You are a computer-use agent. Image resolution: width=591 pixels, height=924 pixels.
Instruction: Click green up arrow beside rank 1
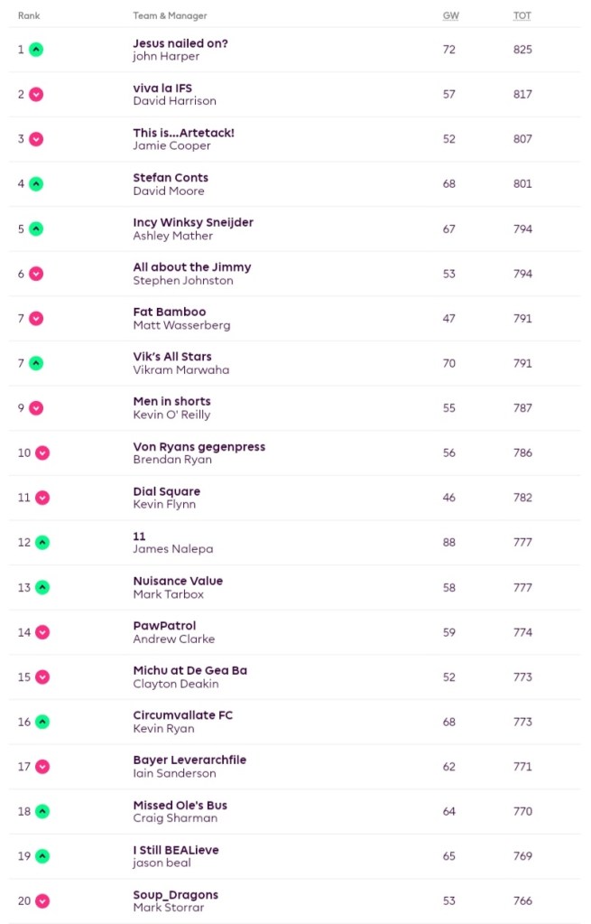click(36, 50)
